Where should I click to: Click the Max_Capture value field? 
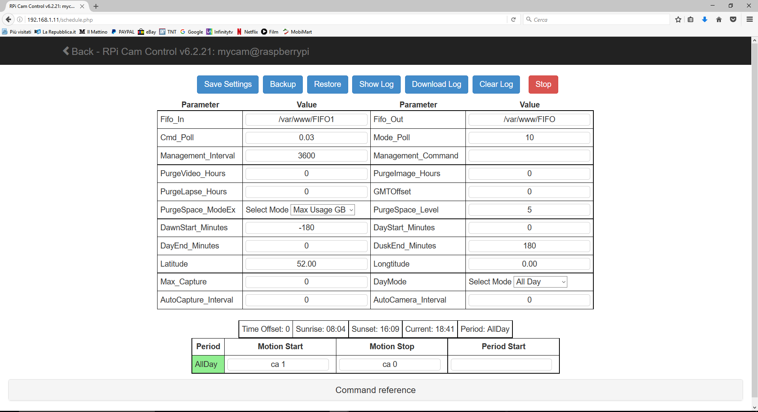click(306, 282)
